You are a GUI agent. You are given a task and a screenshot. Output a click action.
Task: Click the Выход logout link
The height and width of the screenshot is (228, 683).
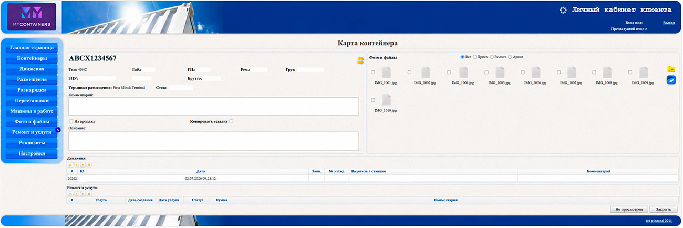pos(669,23)
